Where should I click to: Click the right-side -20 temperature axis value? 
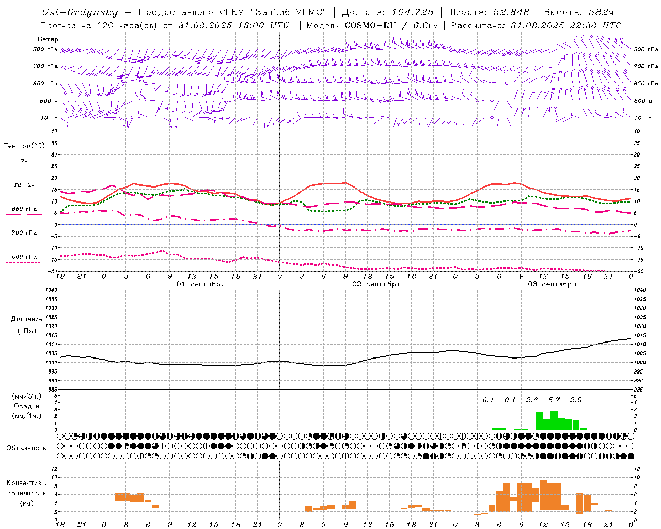coord(638,272)
